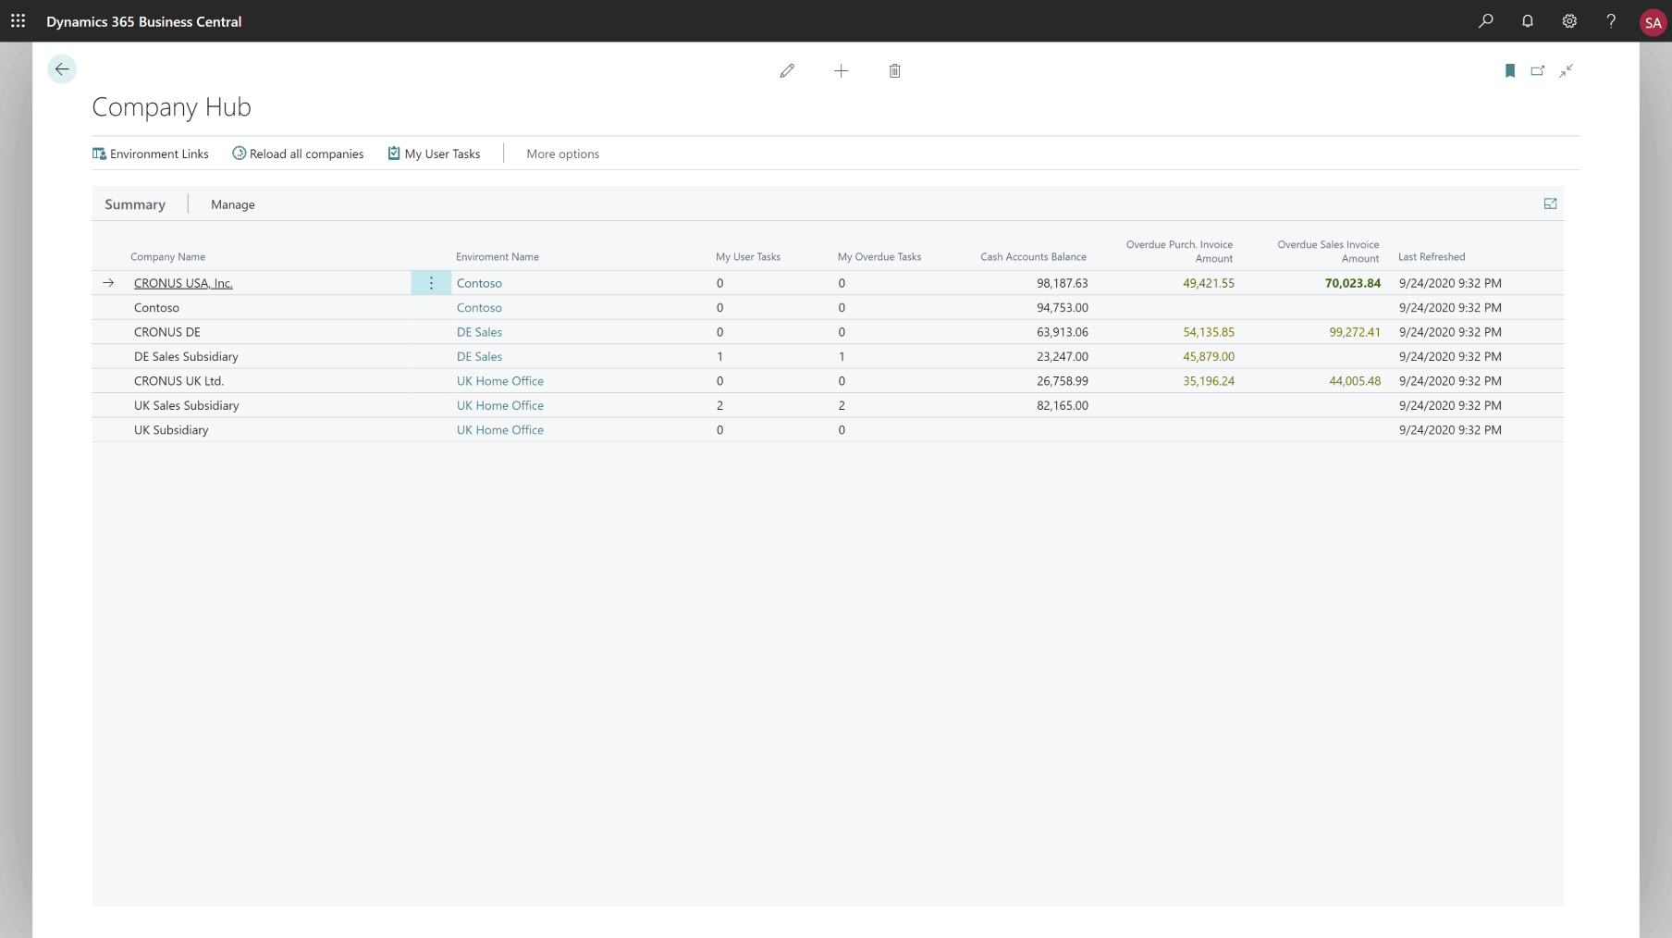
Task: Sort by Enviroment Name column header
Action: (498, 256)
